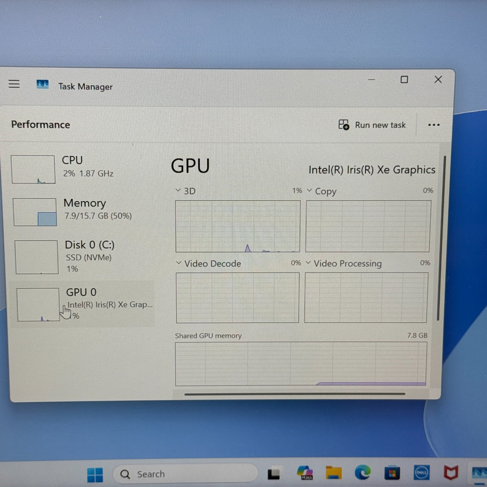Click the horizontal scrollbar below GPU pane

coord(295,394)
